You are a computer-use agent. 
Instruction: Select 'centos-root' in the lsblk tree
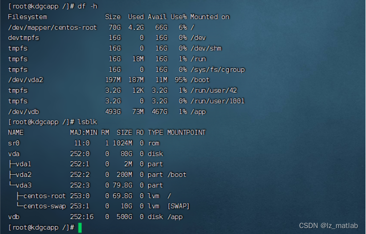point(44,196)
